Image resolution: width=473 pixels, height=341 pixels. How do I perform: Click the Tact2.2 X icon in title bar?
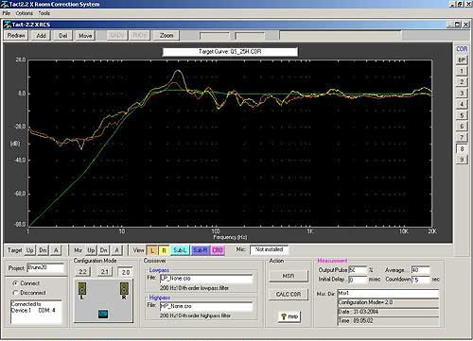[5, 5]
